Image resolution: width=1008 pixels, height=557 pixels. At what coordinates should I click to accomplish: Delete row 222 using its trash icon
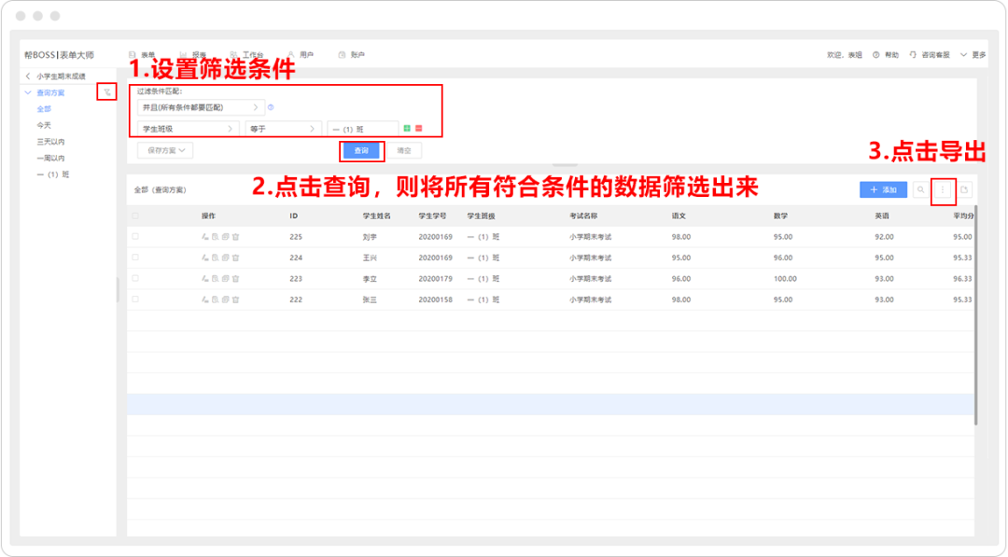click(236, 299)
